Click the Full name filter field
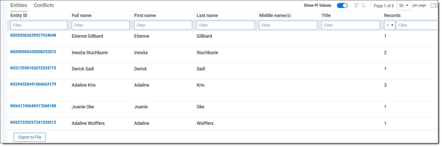The width and height of the screenshot is (442, 147). [101, 25]
